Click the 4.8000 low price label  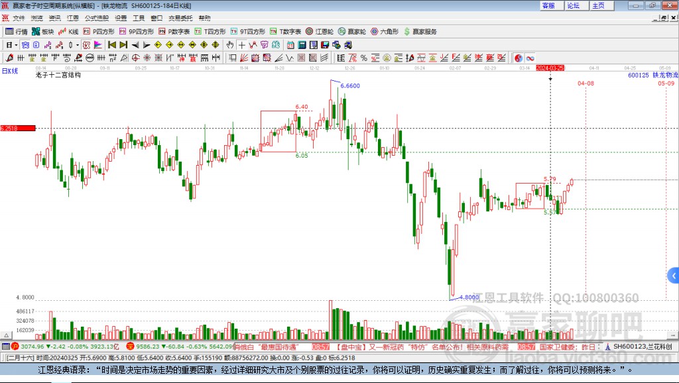(x=469, y=297)
